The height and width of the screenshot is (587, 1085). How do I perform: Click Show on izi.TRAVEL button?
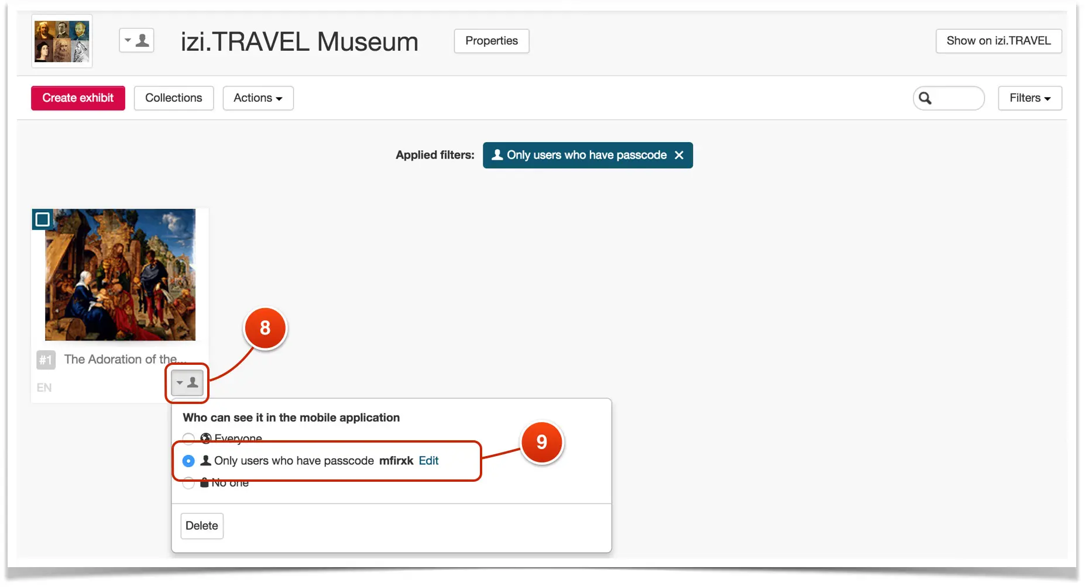(998, 41)
